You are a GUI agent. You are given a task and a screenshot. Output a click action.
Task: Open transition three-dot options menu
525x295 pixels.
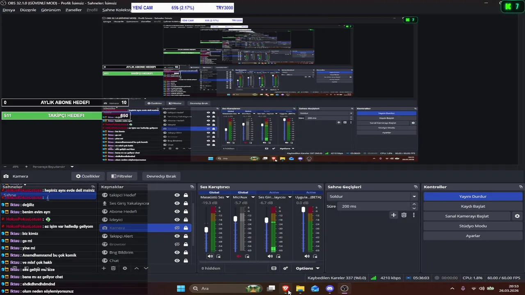[x=413, y=215]
